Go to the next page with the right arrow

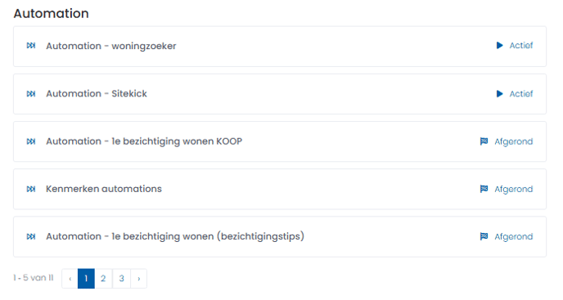(x=139, y=279)
